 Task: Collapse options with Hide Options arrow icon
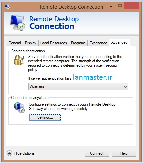click(x=9, y=153)
